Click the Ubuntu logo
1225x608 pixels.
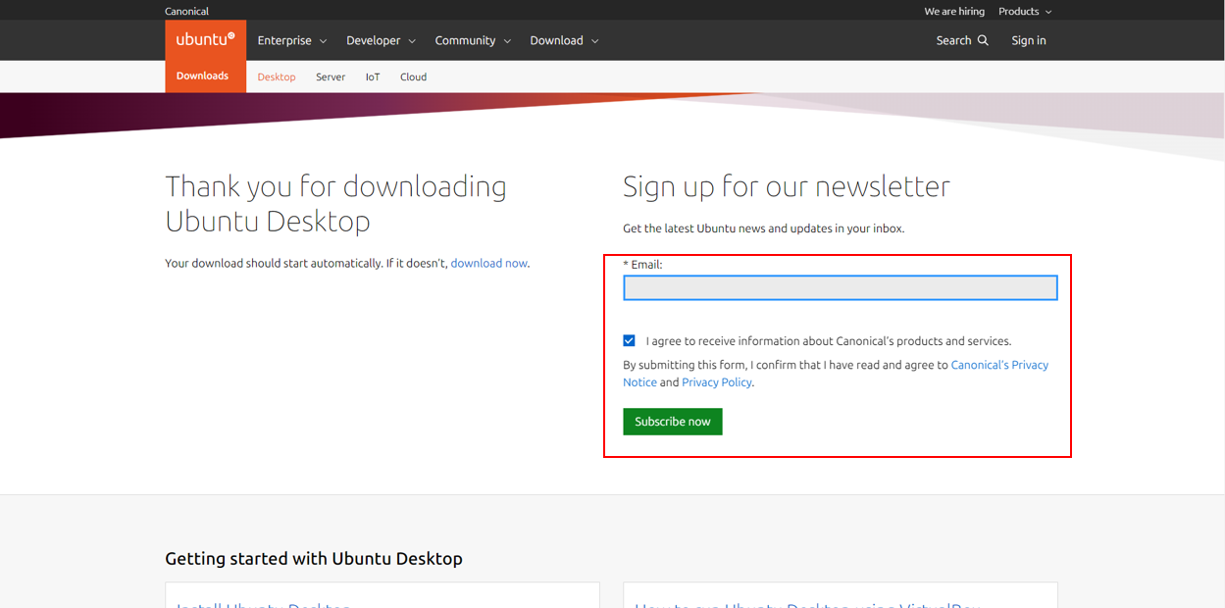pos(205,40)
